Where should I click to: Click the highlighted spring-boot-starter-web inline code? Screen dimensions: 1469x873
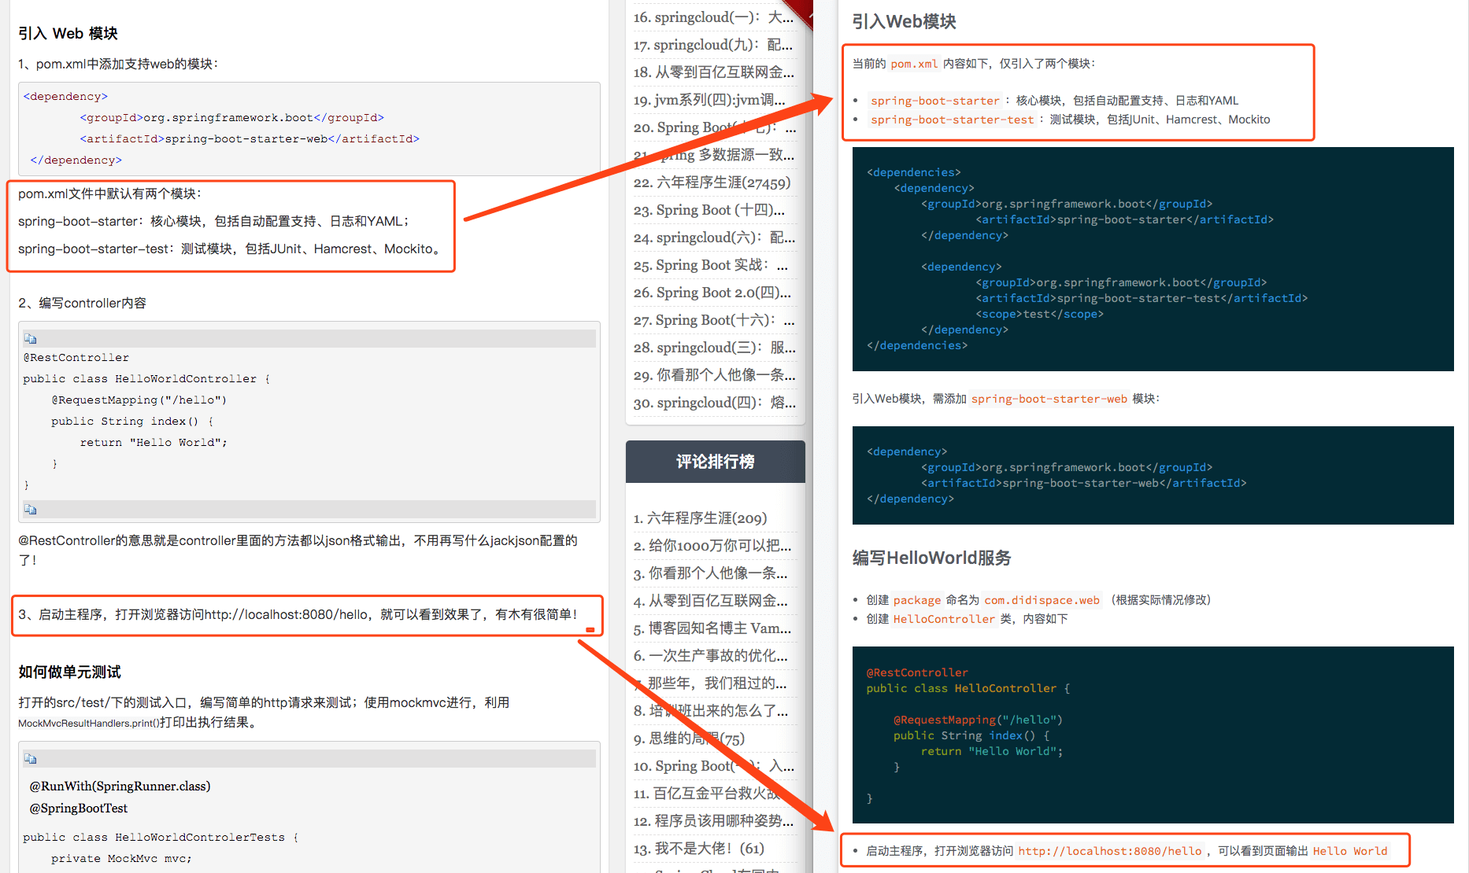1049,399
